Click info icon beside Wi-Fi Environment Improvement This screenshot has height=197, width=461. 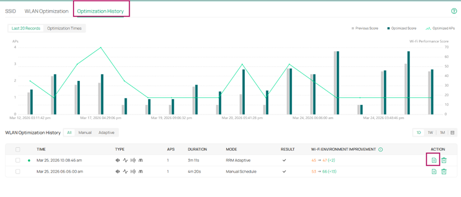click(x=381, y=150)
